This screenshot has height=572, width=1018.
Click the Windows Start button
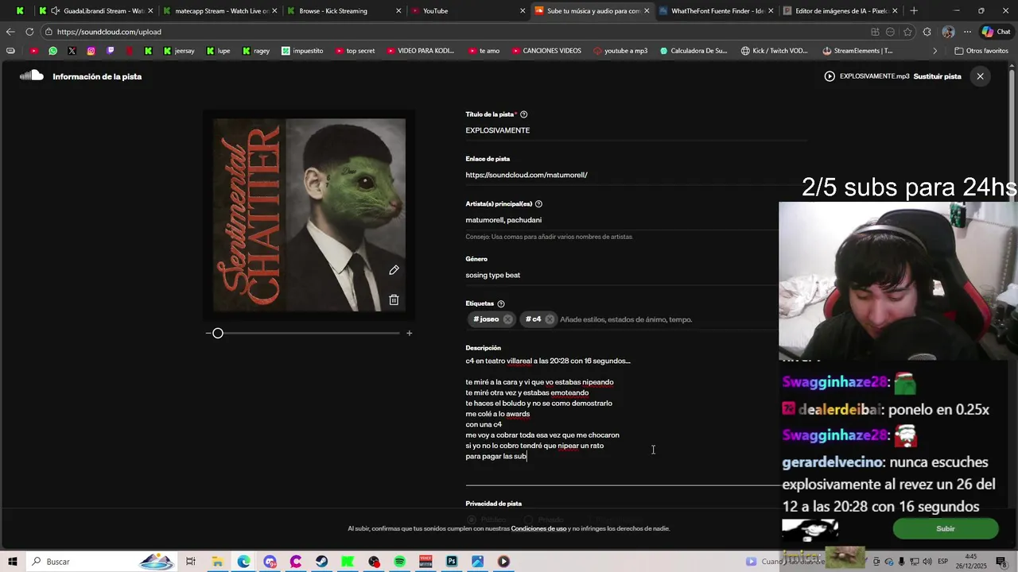[x=13, y=562]
